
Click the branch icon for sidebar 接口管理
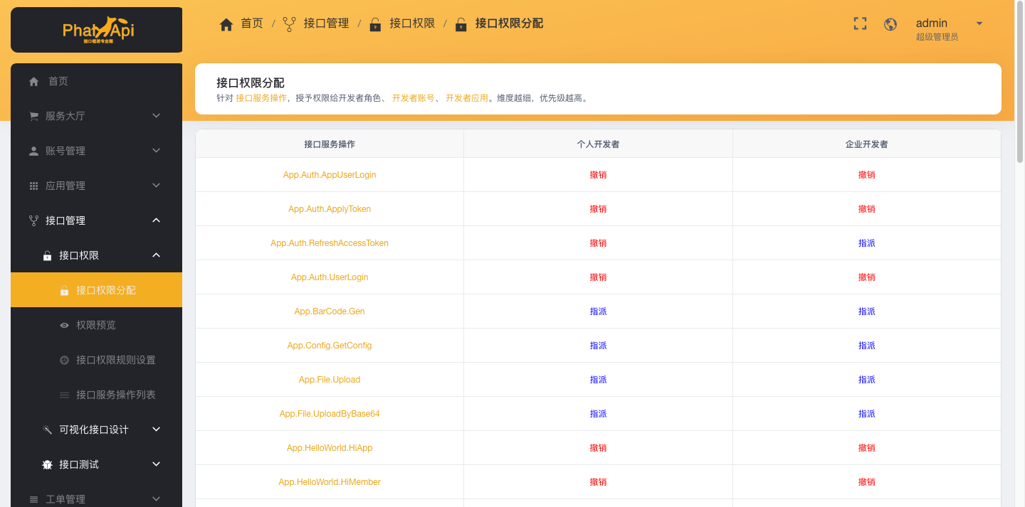(33, 221)
